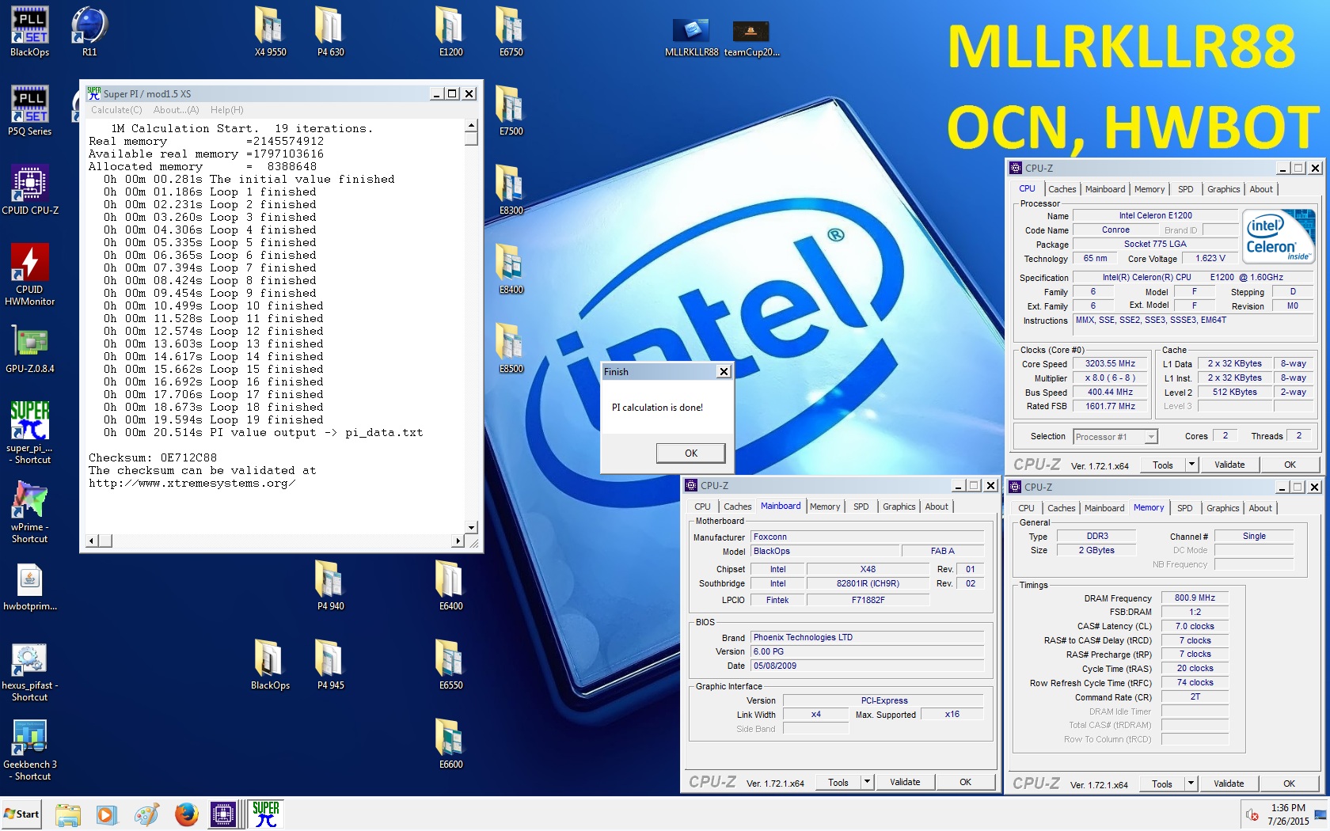Click Super PI vertical scrollbar down arrow
The height and width of the screenshot is (831, 1330).
pyautogui.click(x=471, y=528)
